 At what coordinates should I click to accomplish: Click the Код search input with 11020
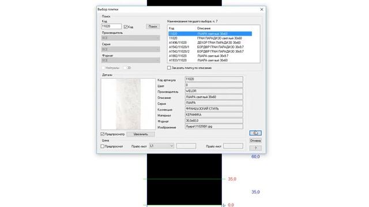point(111,26)
